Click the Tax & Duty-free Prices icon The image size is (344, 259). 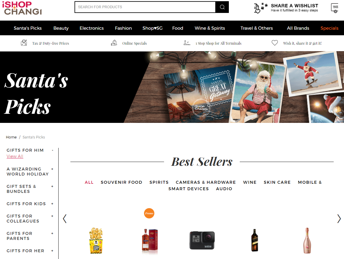[x=24, y=43]
